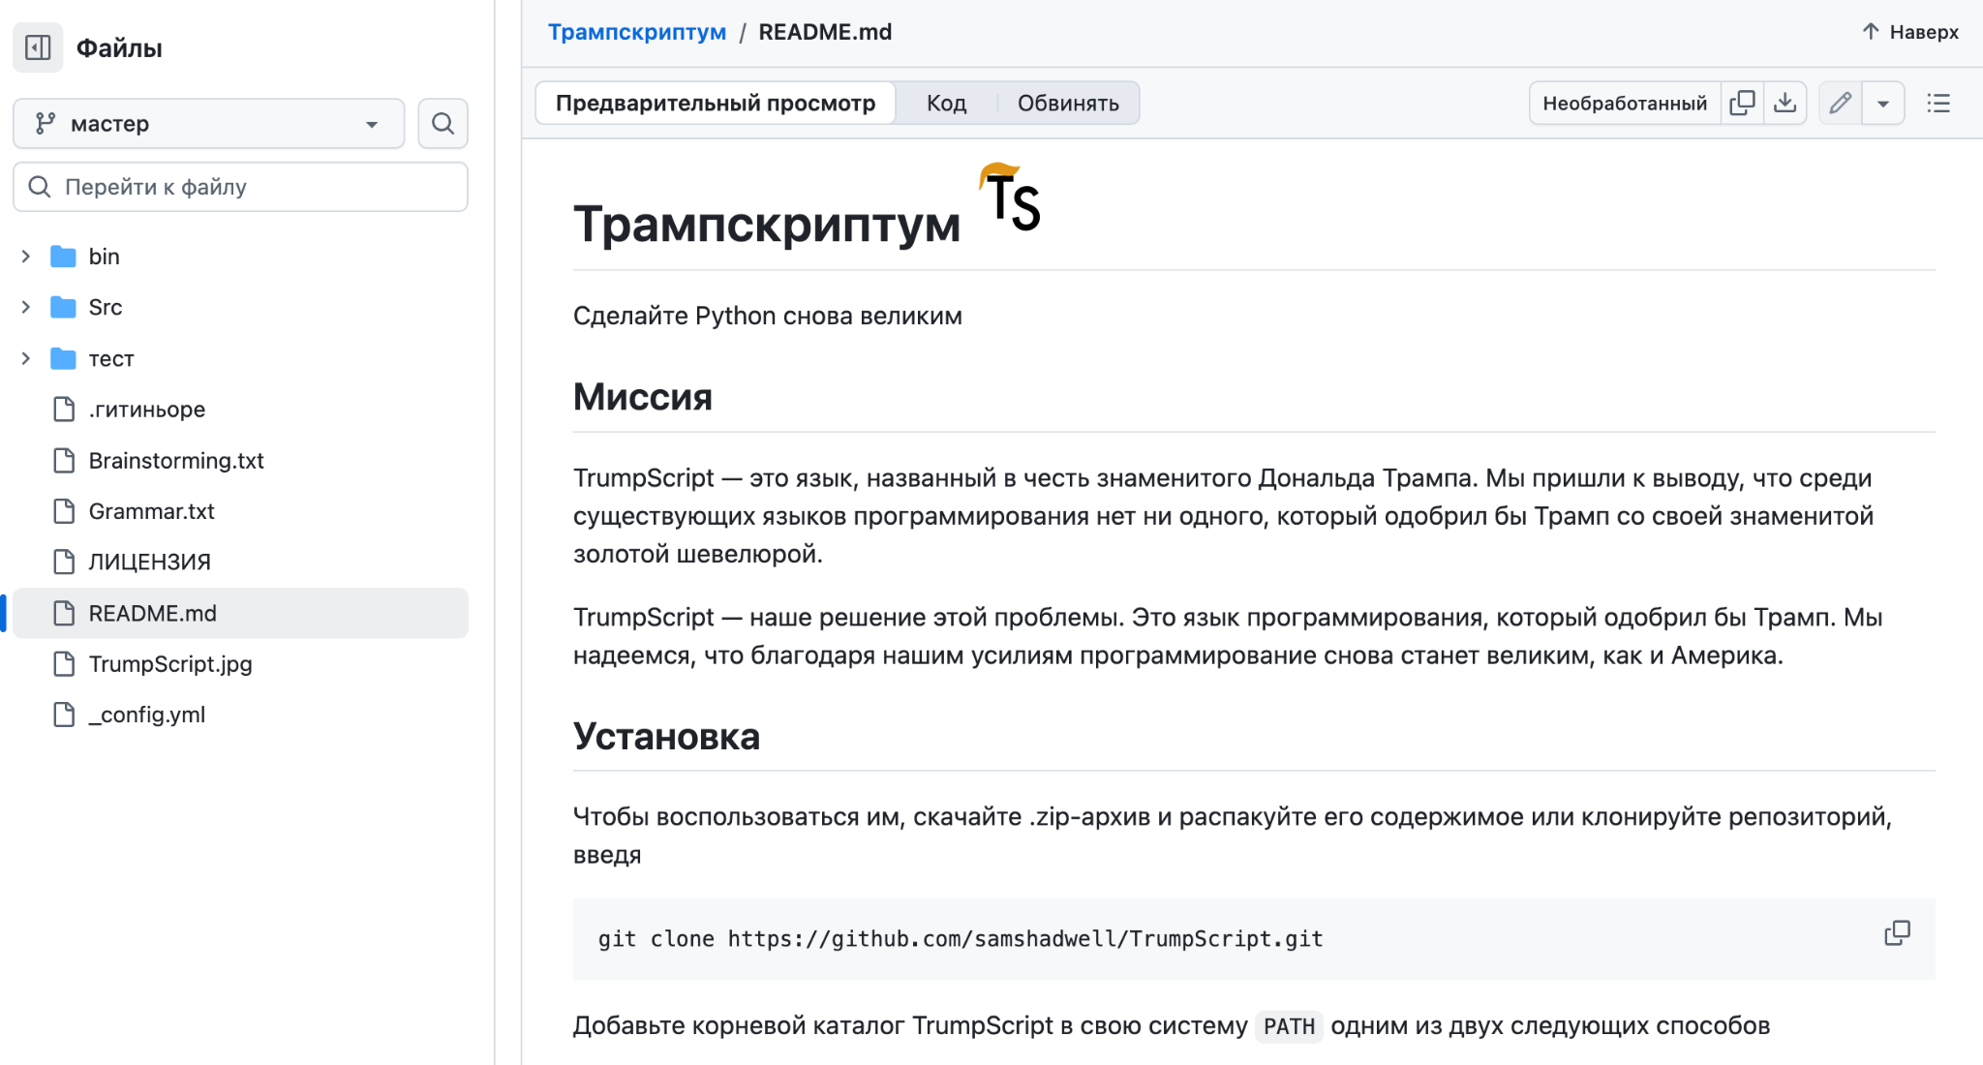The image size is (1983, 1065).
Task: Click the Перейти к файлу field
Action: 239,186
